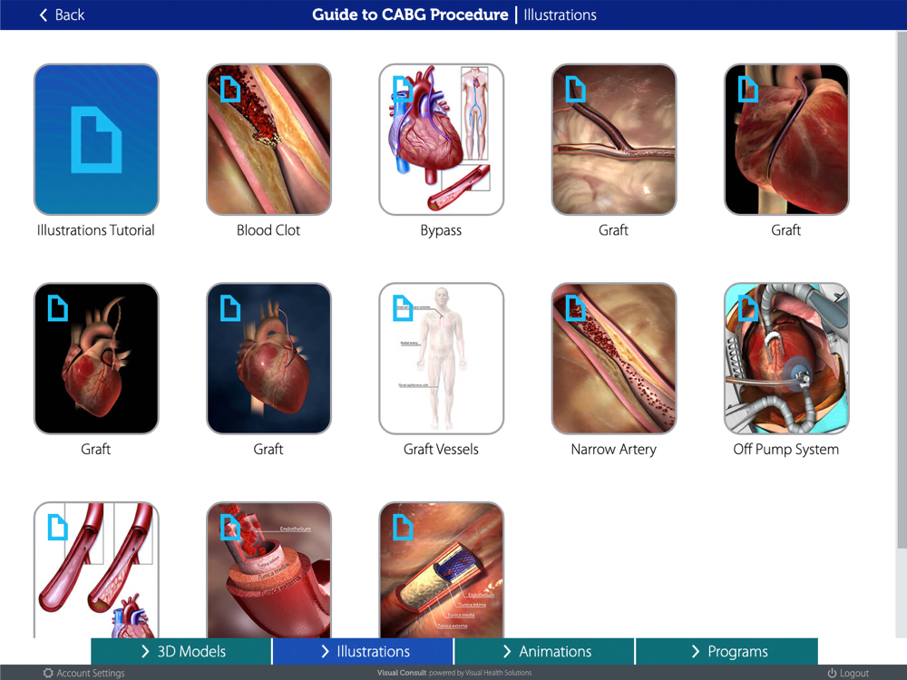Select the Illustrations tab
907x680 pixels.
[363, 651]
